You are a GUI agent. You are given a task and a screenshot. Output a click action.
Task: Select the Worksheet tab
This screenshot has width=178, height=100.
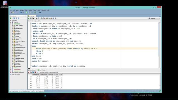click(30, 21)
